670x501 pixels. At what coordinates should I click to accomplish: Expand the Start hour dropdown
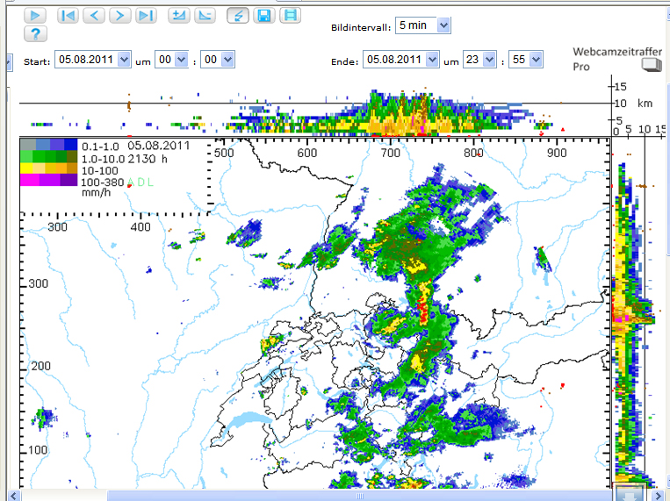click(172, 59)
